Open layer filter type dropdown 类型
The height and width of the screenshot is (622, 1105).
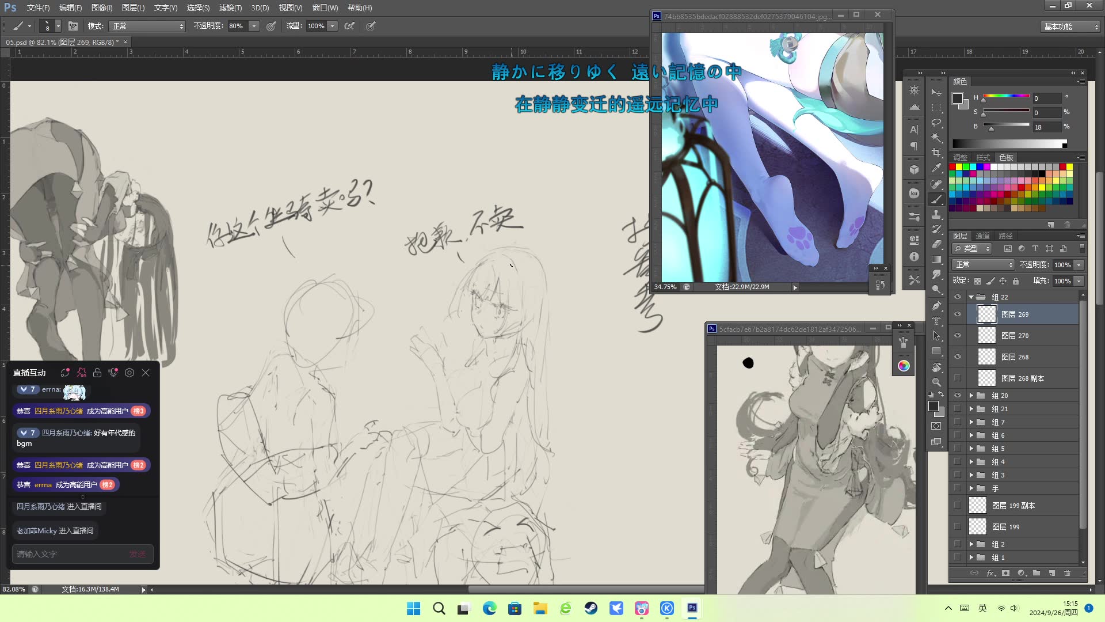pyautogui.click(x=972, y=249)
